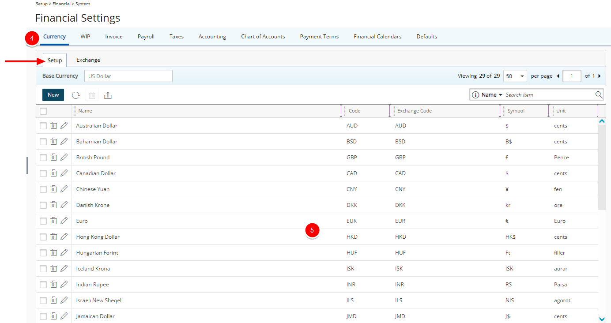This screenshot has height=323, width=611.
Task: Sort by the Name column header
Action: click(85, 111)
